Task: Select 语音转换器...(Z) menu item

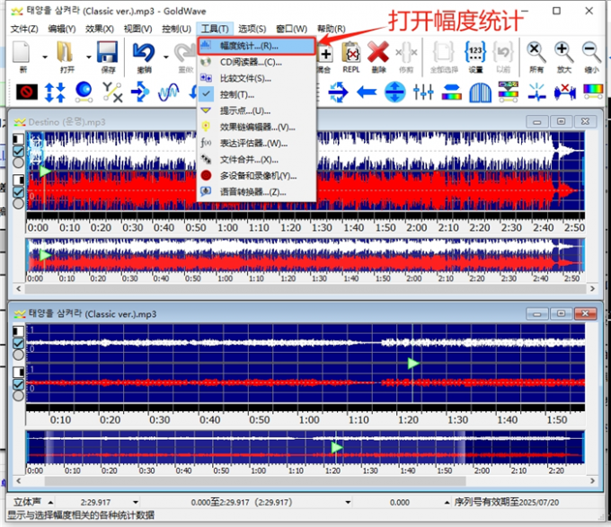Action: 257,192
